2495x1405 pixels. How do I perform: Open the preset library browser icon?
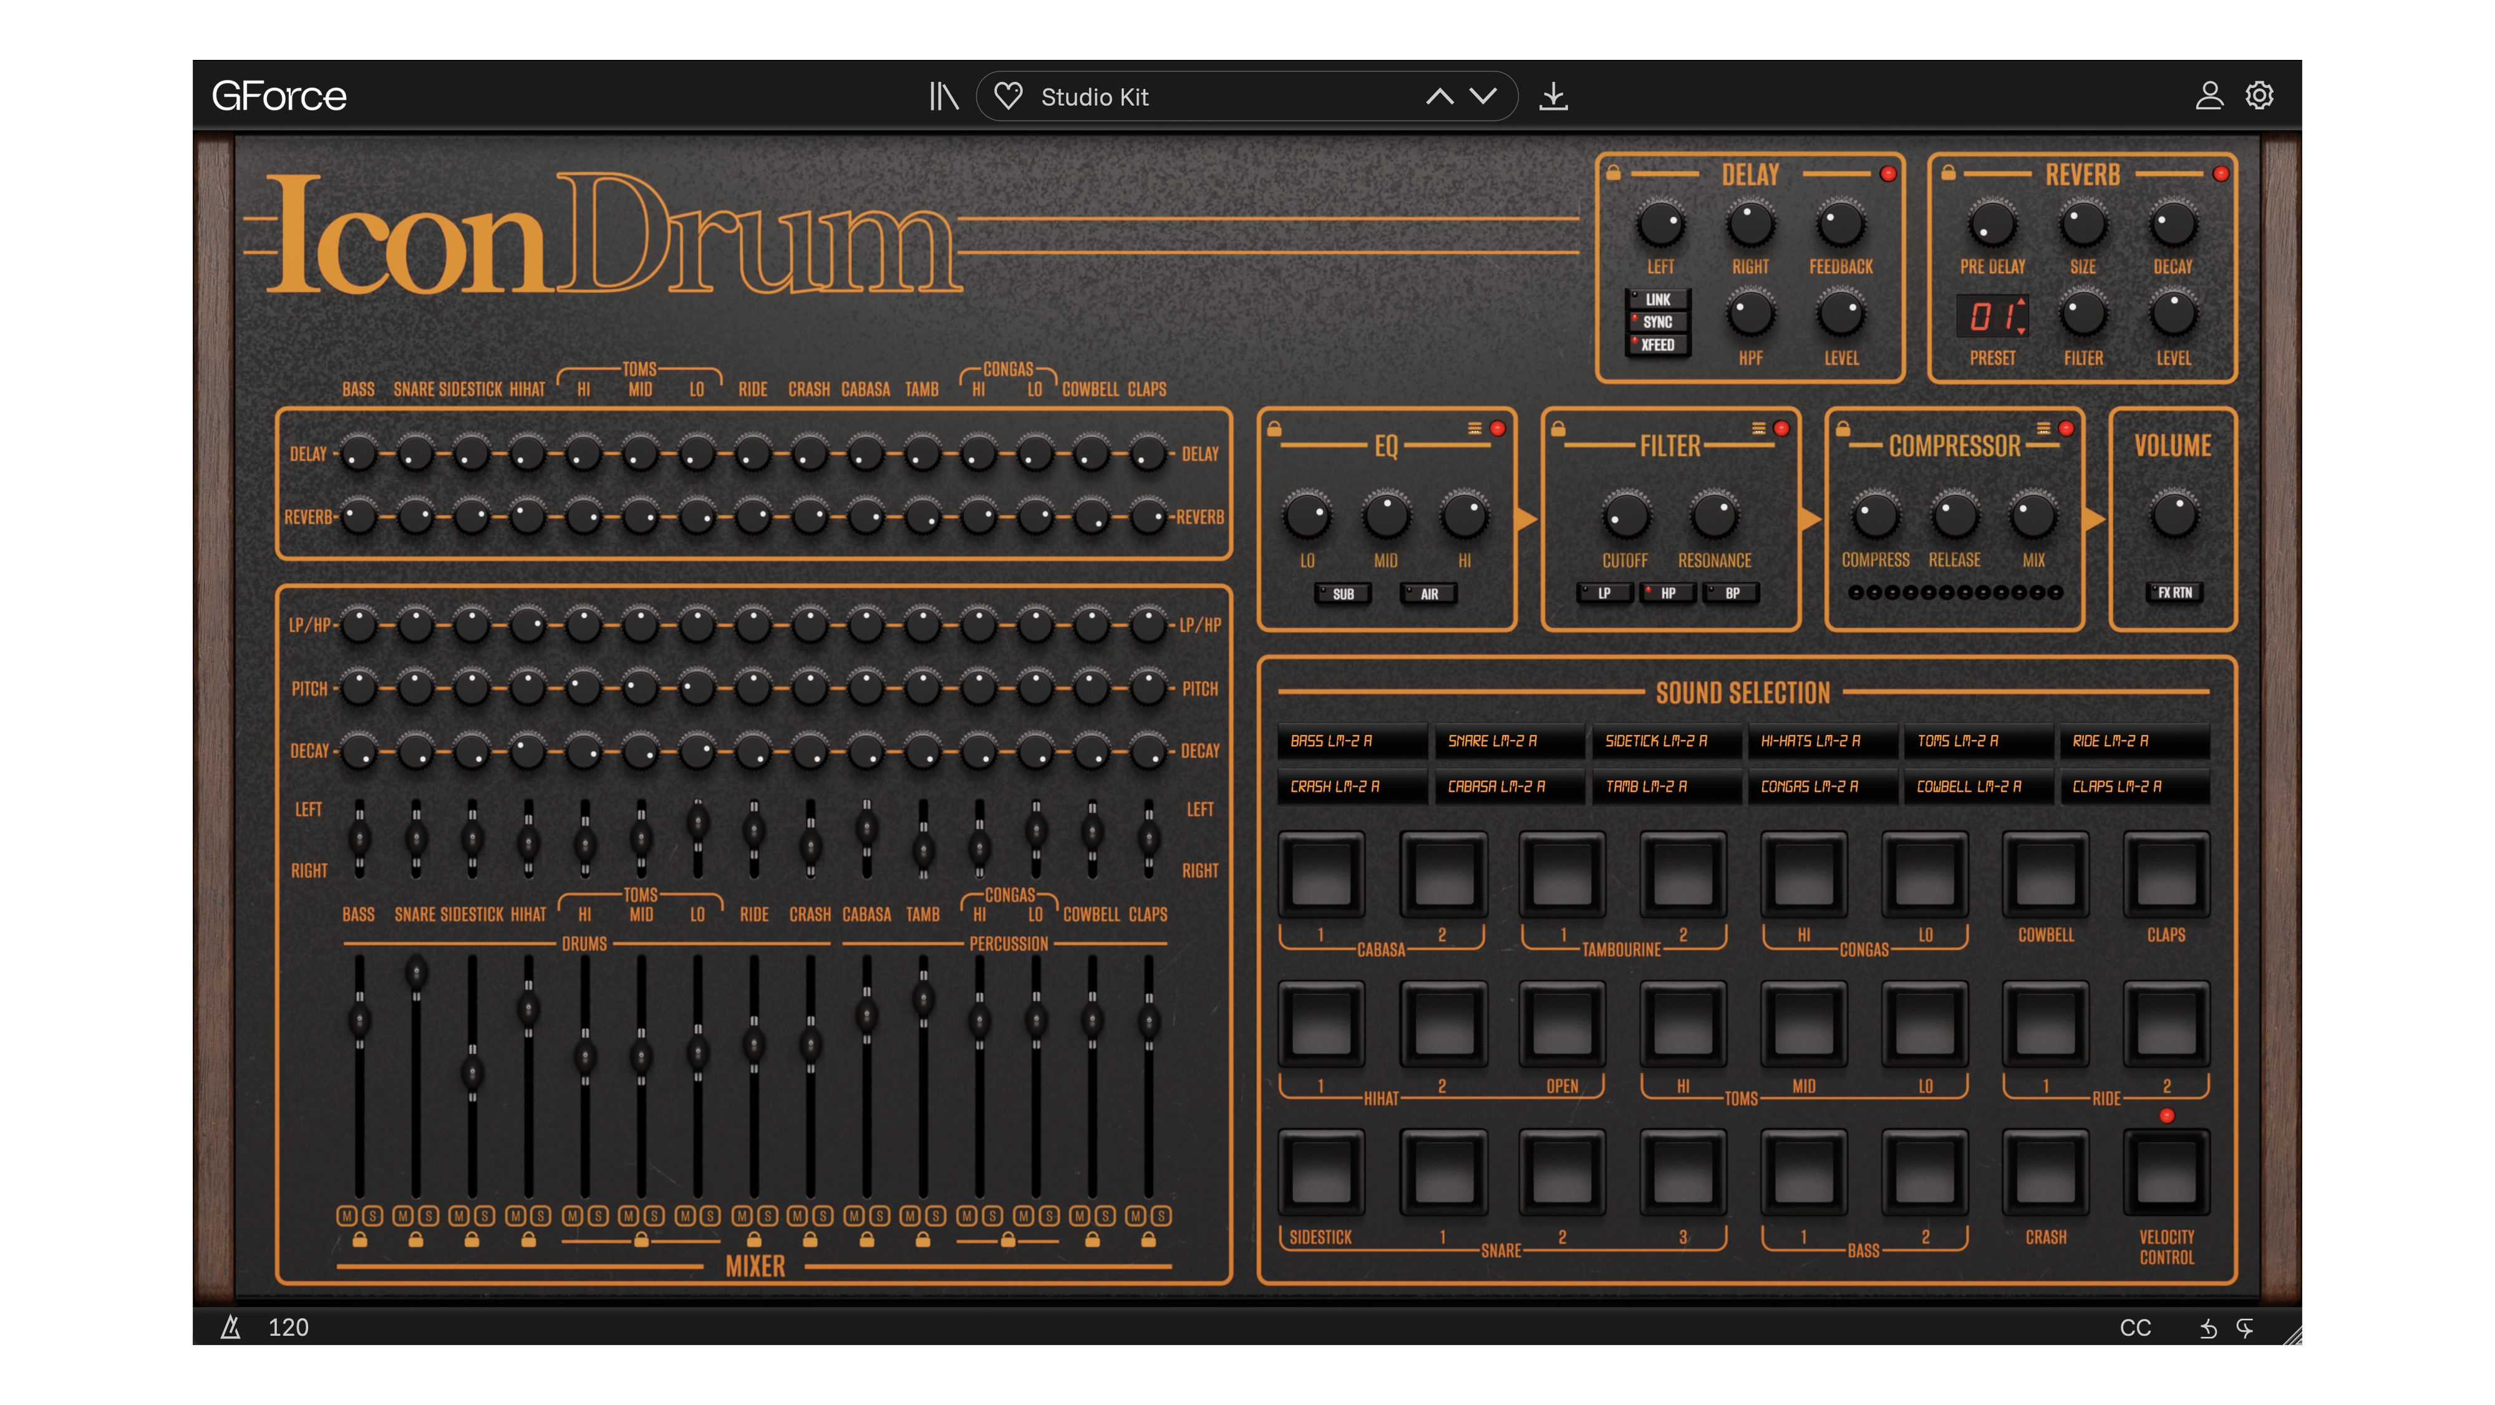coord(943,96)
